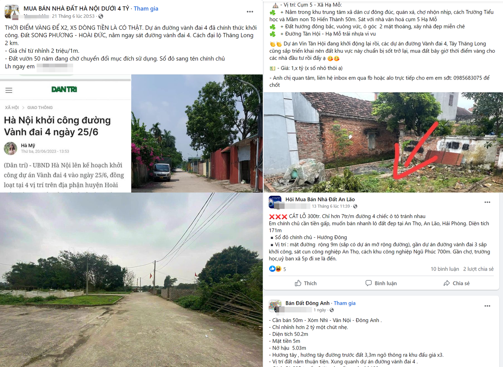
Task: Click the Bán Đất Đông Anh group avatar
Action: (275, 306)
